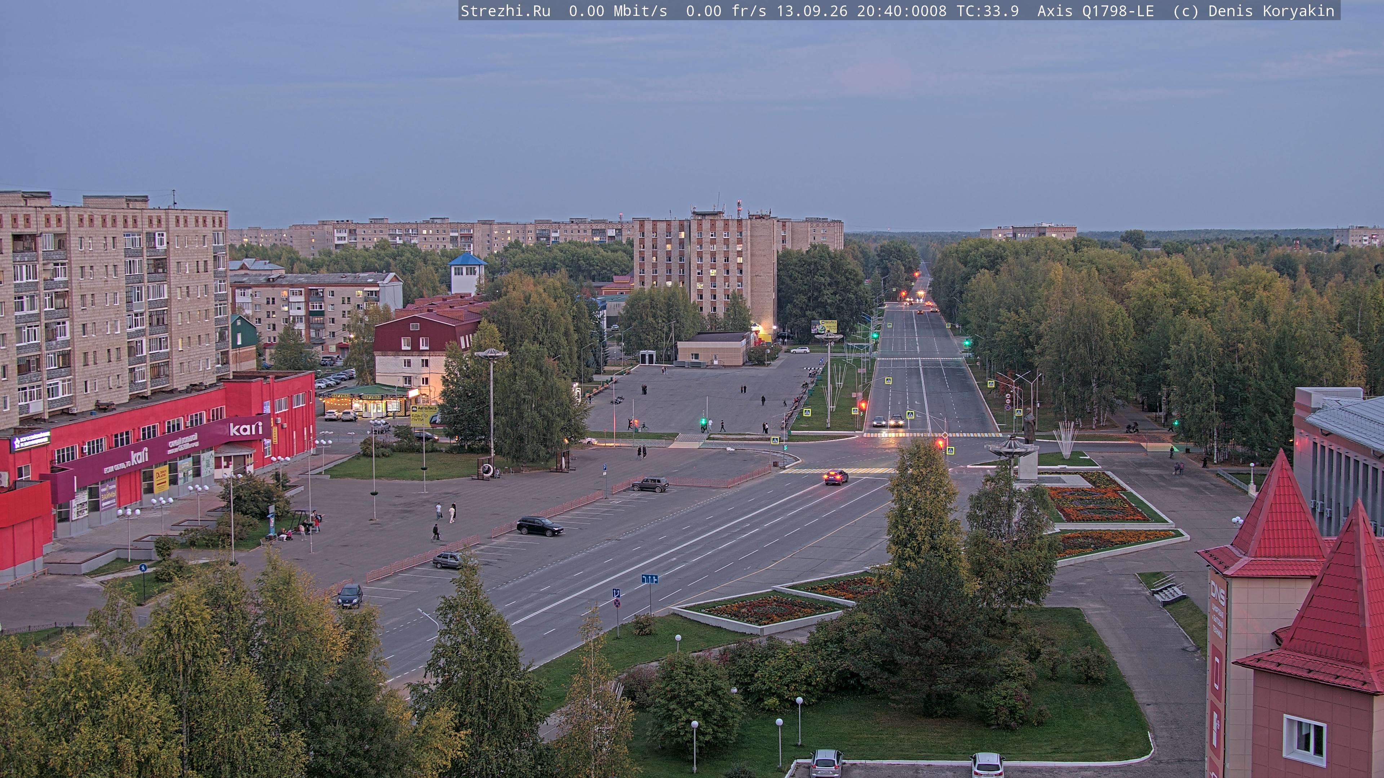
Task: Click the Axis Q1798-LE camera model label
Action: 1096,11
